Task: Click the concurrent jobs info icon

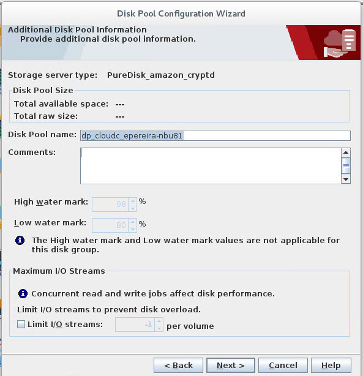Action: pos(23,293)
